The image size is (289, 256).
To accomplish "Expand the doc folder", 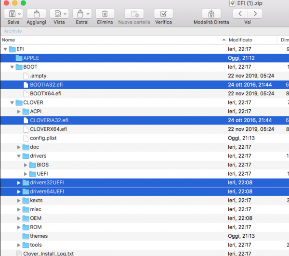I will pos(19,147).
